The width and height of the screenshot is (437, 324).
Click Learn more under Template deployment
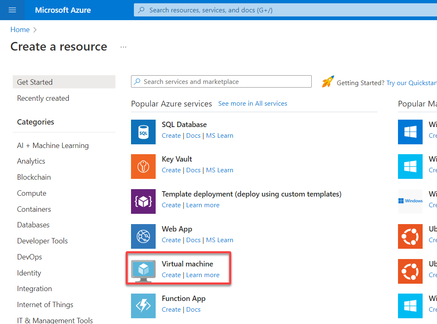pyautogui.click(x=202, y=205)
